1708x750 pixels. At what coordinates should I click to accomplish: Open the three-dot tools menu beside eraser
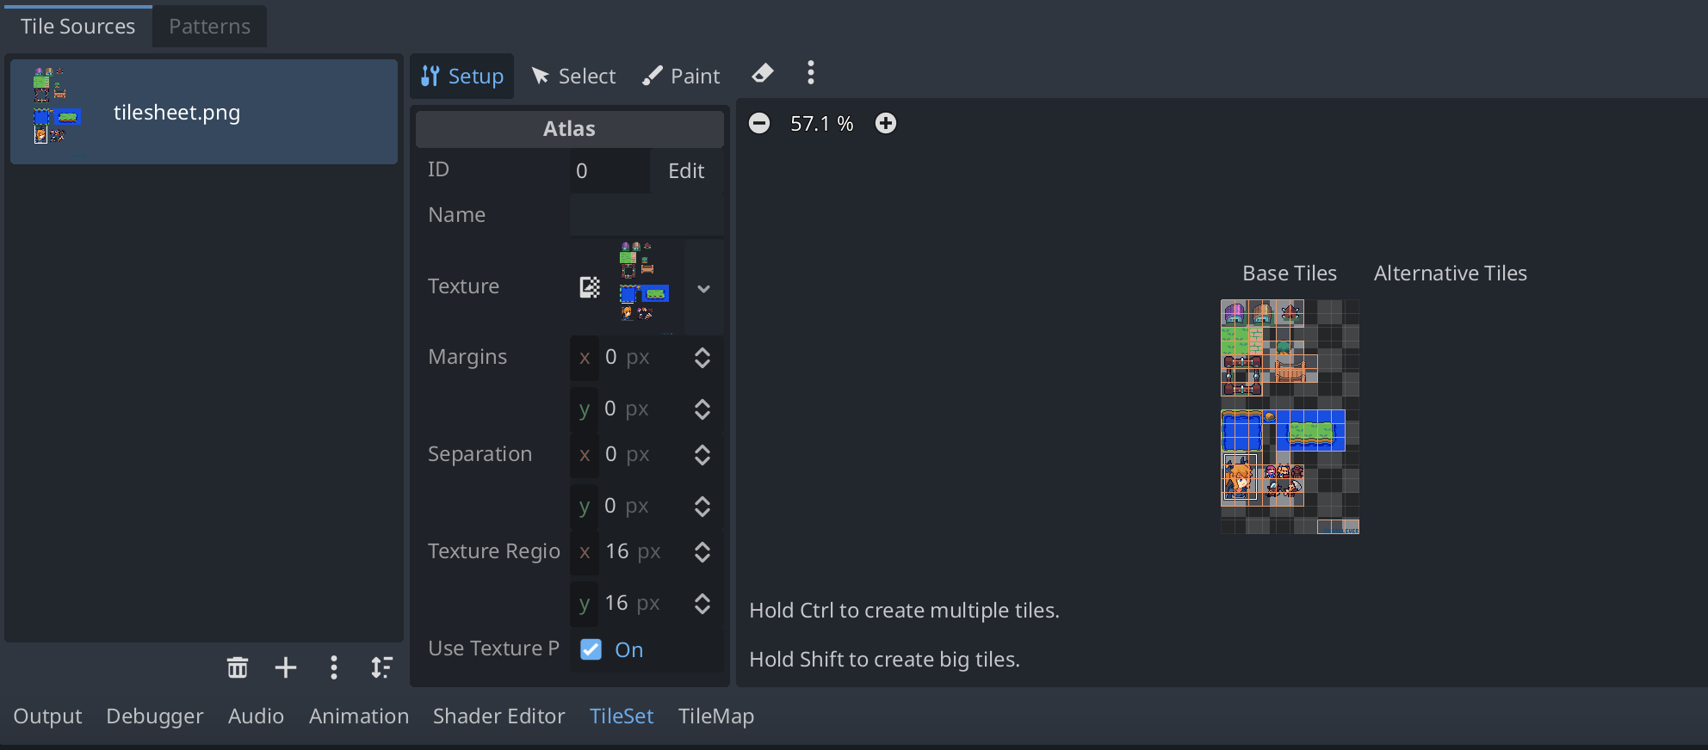tap(810, 73)
